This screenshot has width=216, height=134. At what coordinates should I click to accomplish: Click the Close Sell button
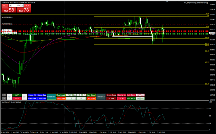42,98
